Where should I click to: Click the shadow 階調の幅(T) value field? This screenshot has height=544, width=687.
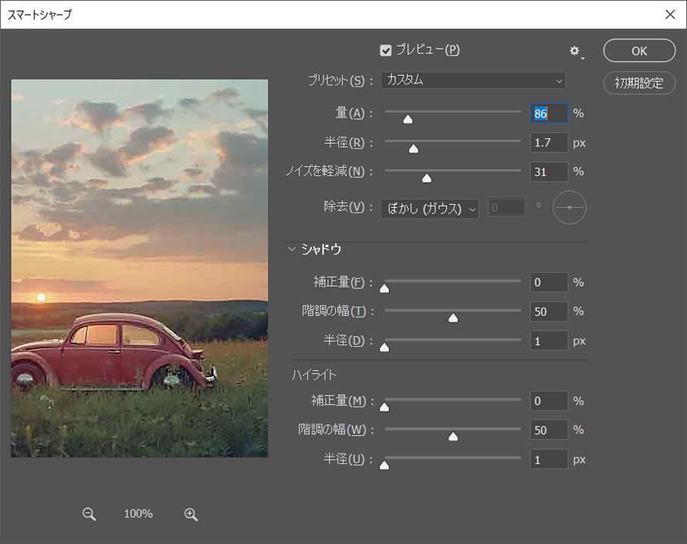(549, 312)
